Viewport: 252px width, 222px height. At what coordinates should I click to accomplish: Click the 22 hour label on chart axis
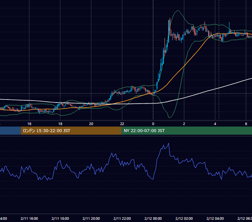(122, 124)
